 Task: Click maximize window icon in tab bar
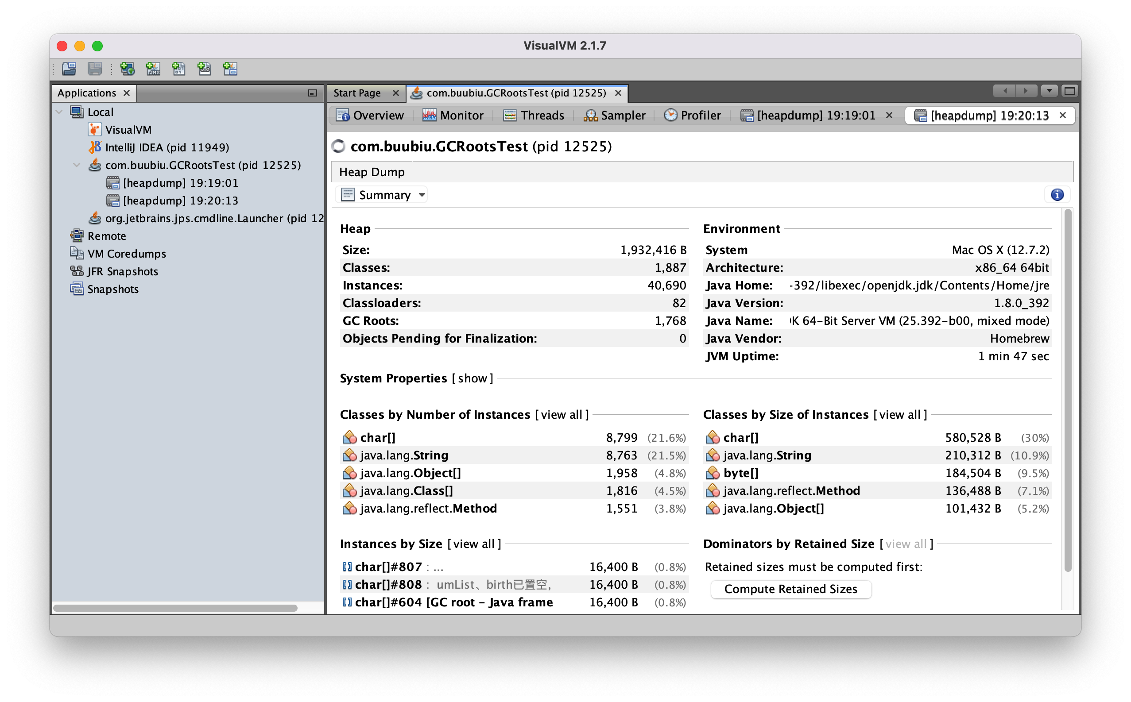1070,91
